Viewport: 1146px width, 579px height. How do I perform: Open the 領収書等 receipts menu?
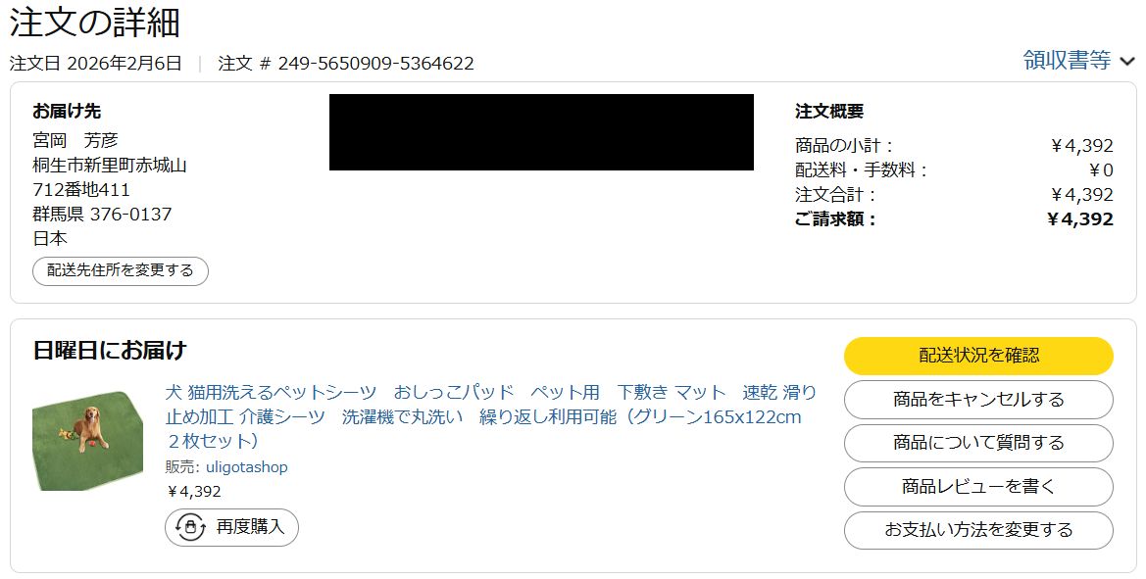[x=1067, y=60]
